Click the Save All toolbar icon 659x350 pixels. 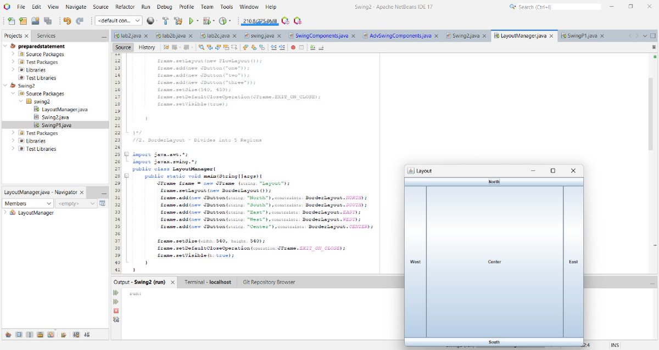[x=48, y=21]
